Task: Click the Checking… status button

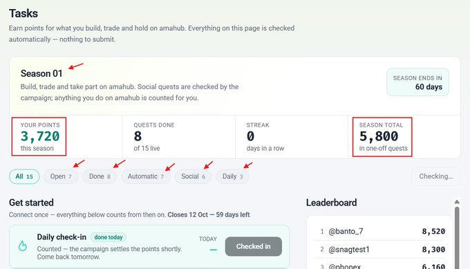Action: pos(436,176)
